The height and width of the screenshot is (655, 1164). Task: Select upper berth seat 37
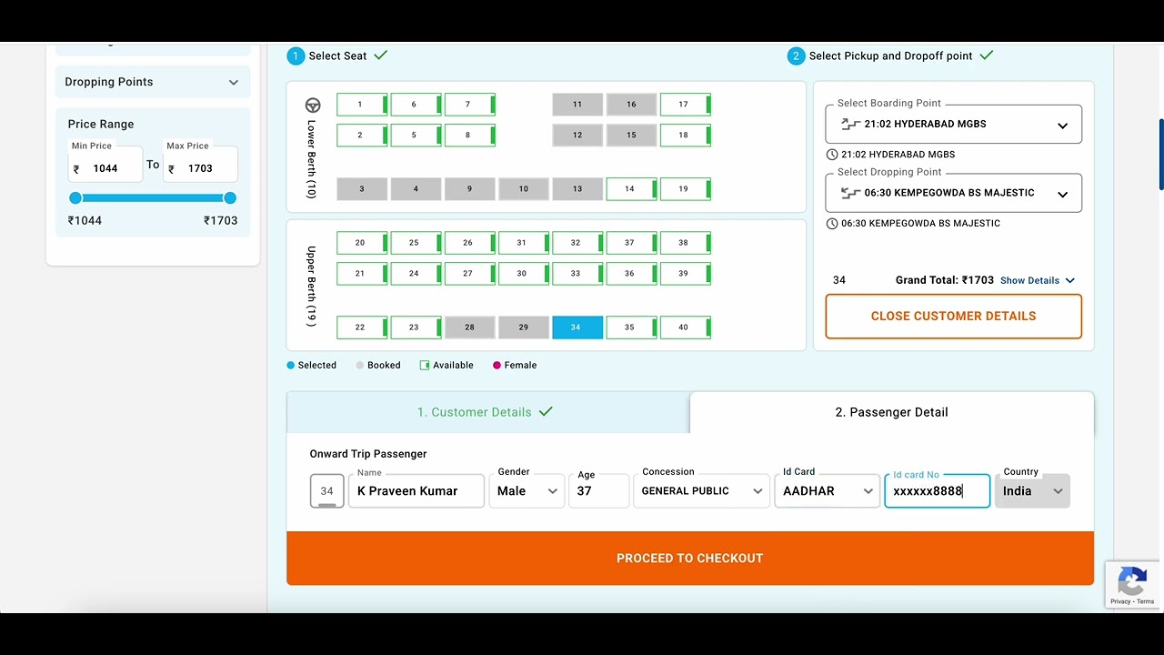click(x=631, y=243)
